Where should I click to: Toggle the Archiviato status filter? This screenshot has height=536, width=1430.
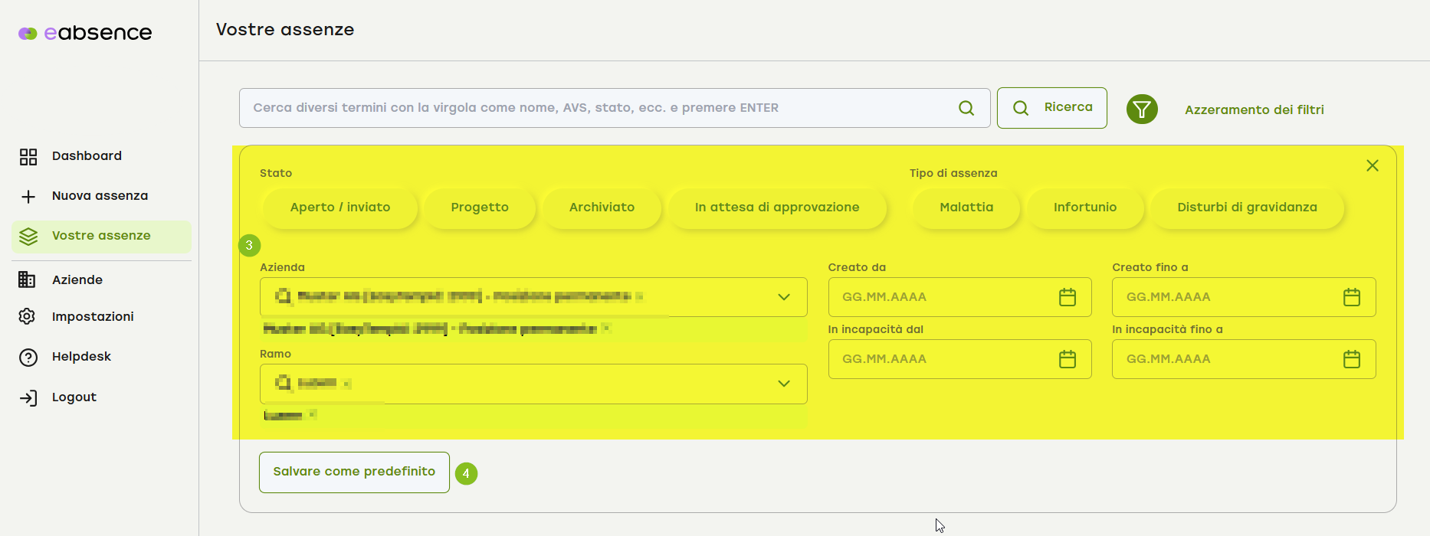coord(602,208)
